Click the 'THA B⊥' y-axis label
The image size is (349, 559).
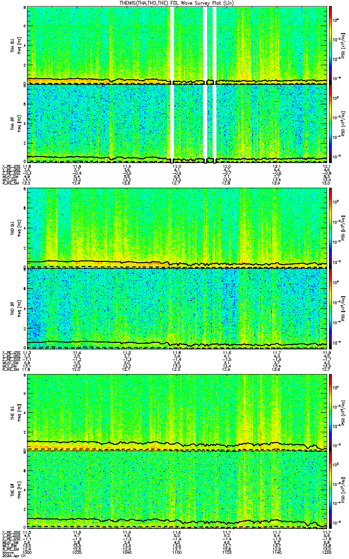[x=13, y=45]
